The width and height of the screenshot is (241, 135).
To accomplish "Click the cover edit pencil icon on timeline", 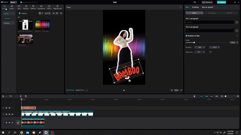I will (x=18, y=123).
